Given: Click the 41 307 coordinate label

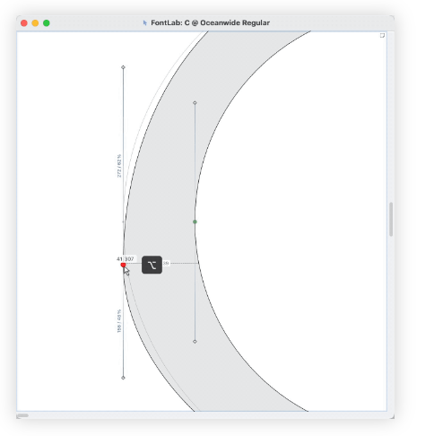Looking at the screenshot, I should point(126,258).
